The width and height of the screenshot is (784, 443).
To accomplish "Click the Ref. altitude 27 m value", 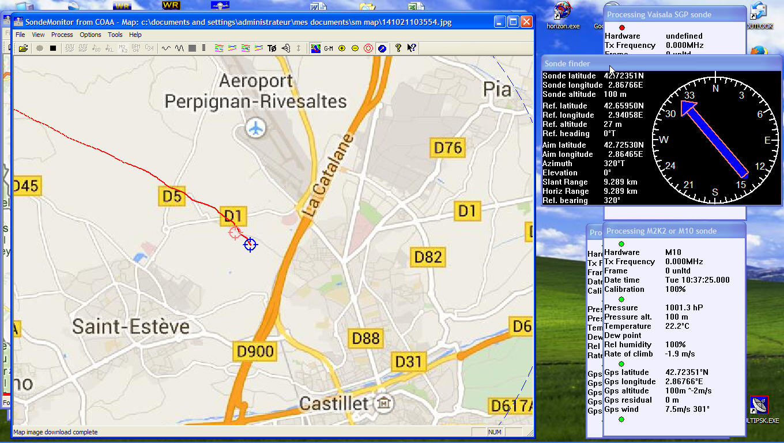I will click(x=613, y=124).
